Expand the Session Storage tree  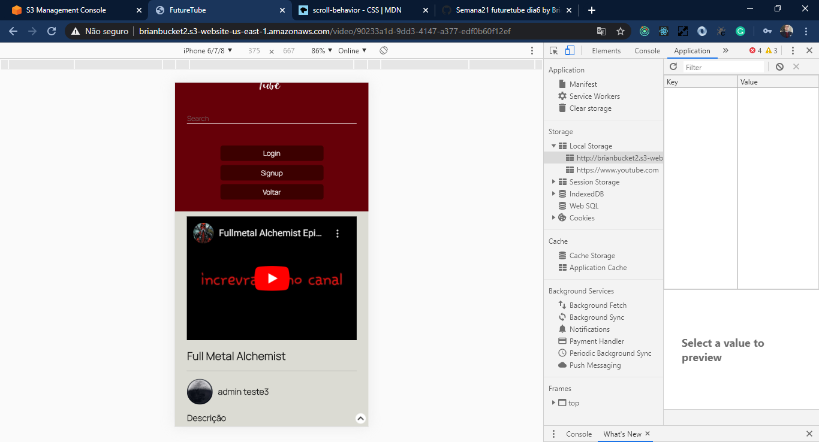pyautogui.click(x=554, y=182)
